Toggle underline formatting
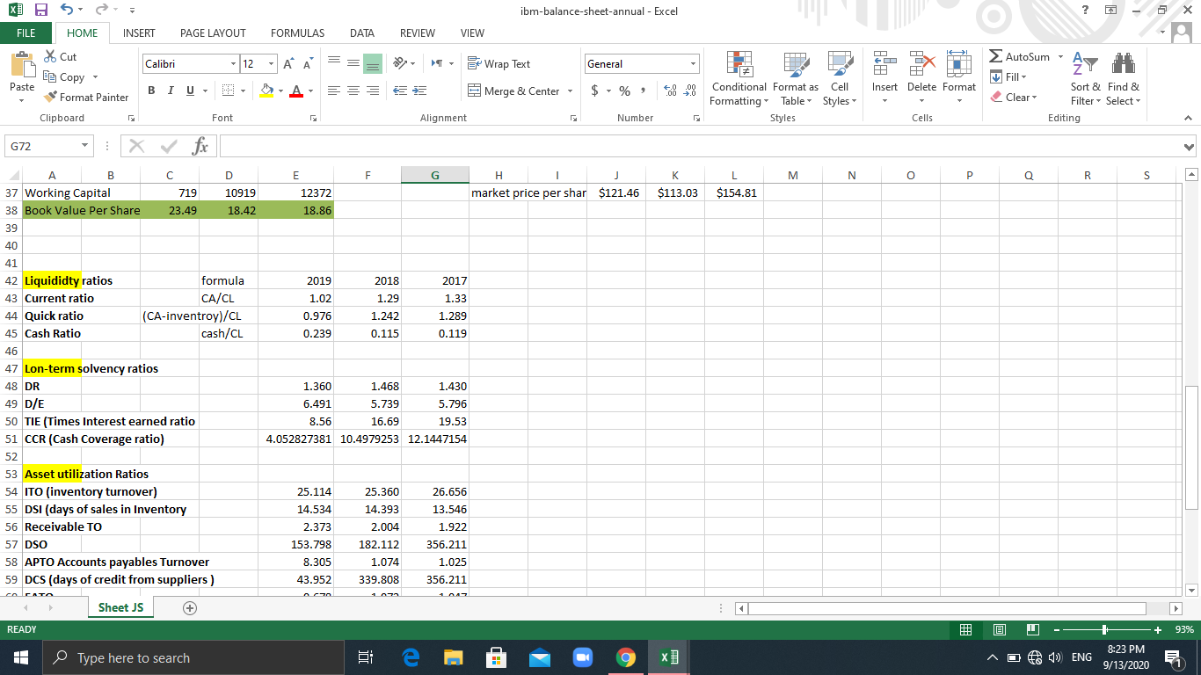Viewport: 1201px width, 675px height. pos(187,90)
